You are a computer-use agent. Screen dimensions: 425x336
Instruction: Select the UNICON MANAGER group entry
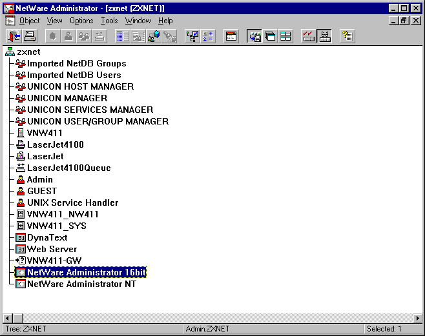click(61, 98)
